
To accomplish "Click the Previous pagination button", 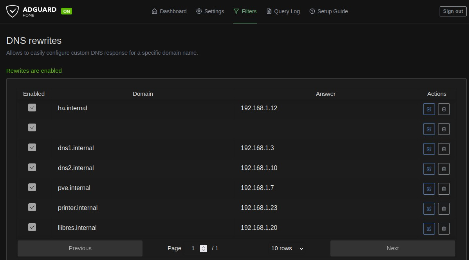I will tap(80, 248).
